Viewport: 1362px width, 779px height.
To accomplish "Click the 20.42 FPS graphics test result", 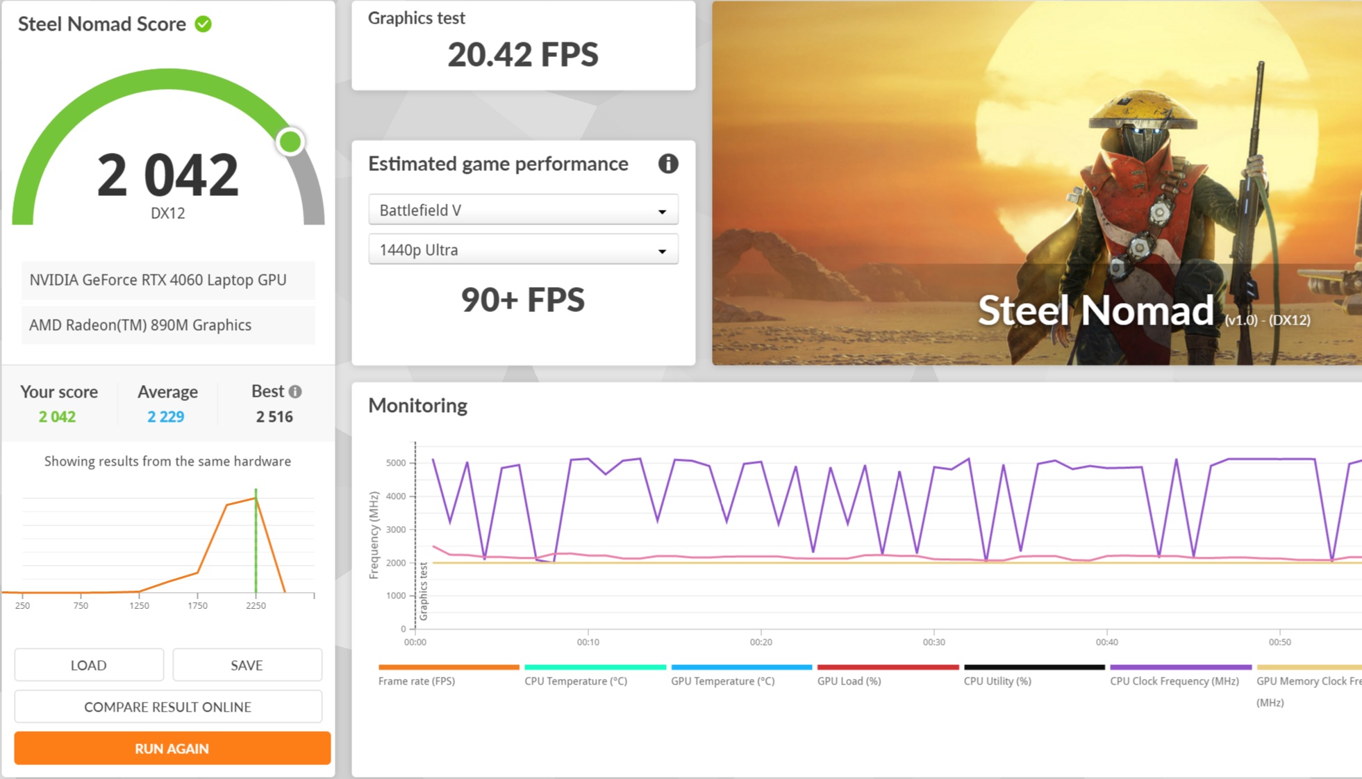I will (x=523, y=55).
